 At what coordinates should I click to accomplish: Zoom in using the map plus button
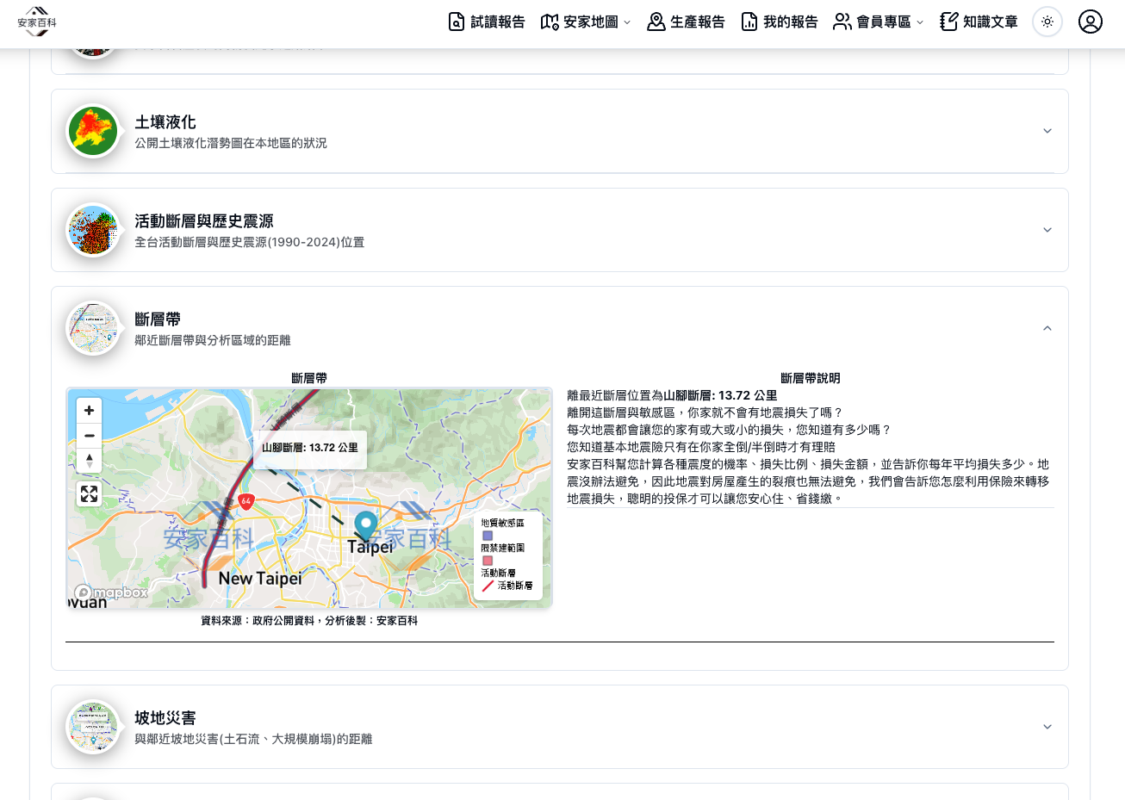pos(89,411)
